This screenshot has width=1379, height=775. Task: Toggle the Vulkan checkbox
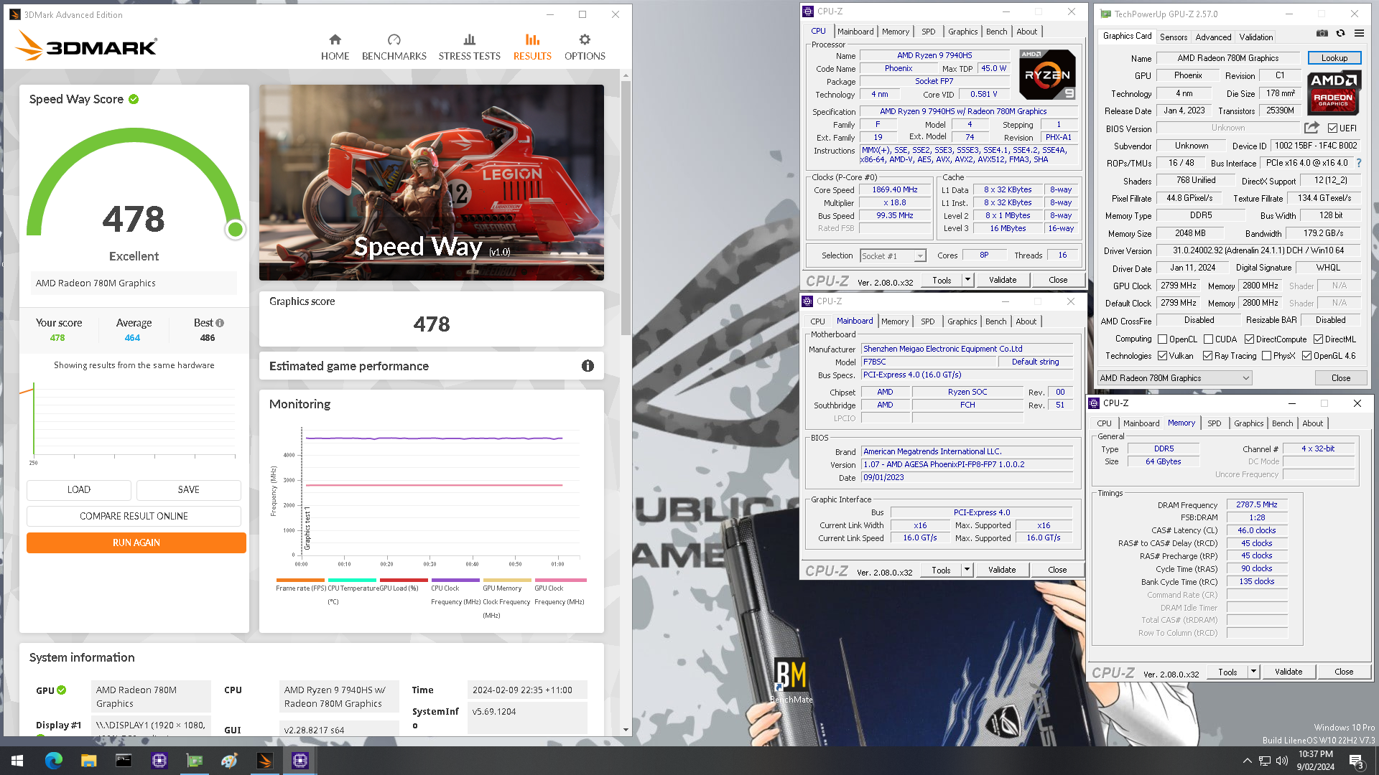point(1162,356)
